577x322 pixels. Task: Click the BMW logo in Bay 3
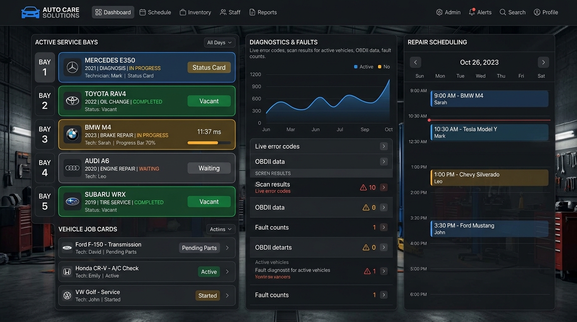point(73,135)
